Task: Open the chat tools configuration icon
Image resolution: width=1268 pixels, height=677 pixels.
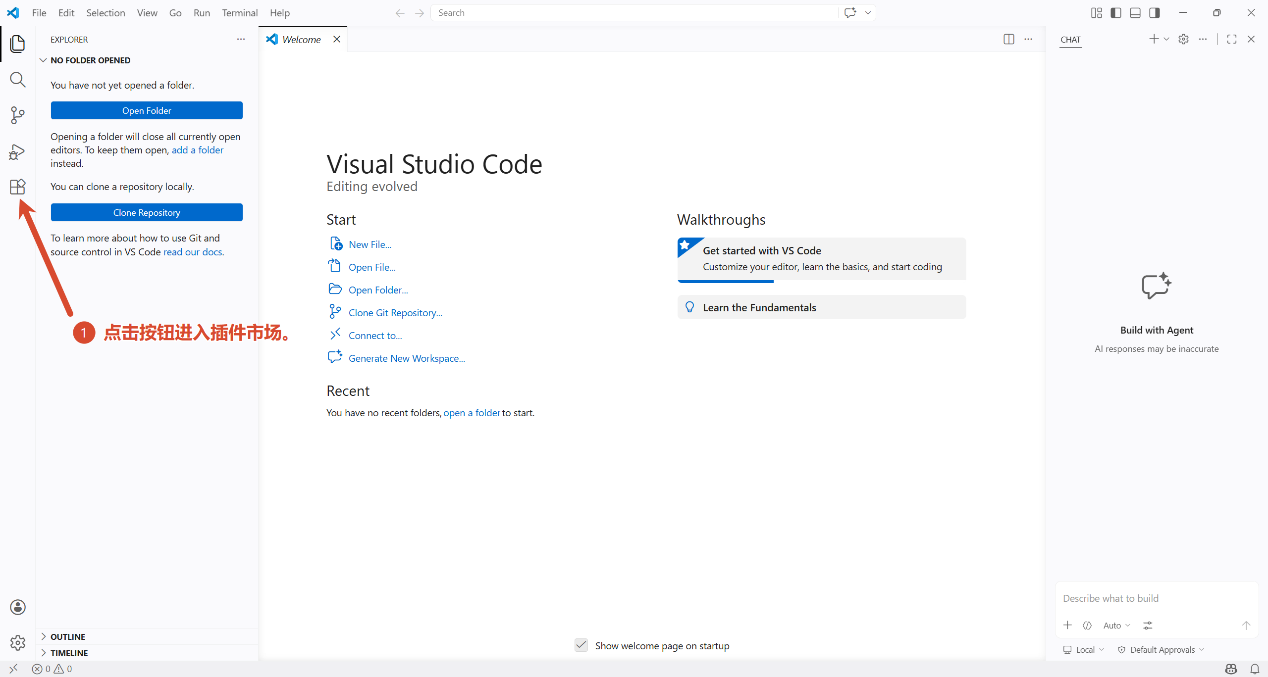Action: [1148, 625]
